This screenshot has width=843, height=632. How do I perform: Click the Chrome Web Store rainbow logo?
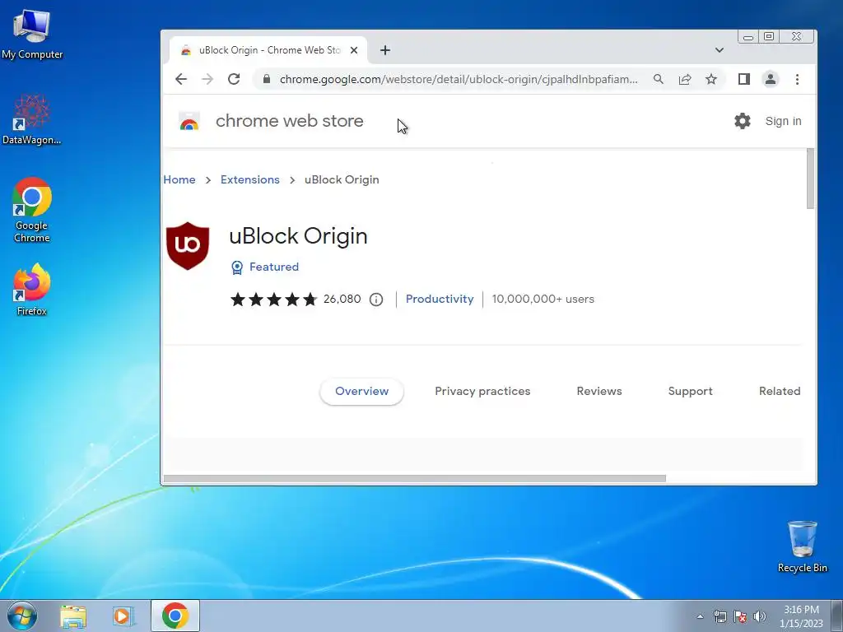(189, 122)
